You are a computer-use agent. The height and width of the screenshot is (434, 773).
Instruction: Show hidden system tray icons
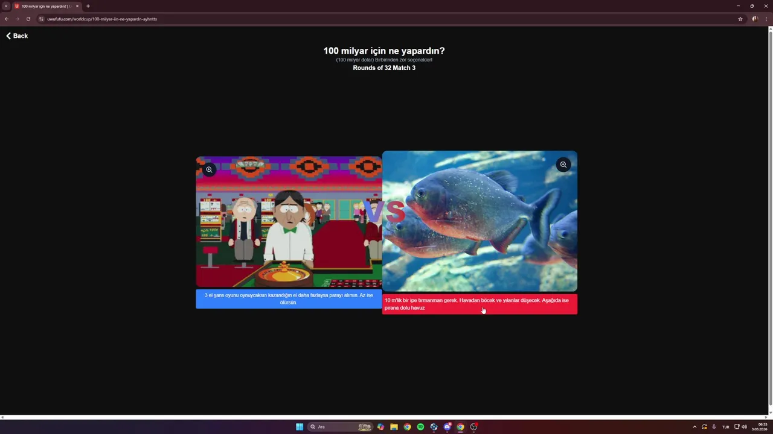(x=694, y=427)
